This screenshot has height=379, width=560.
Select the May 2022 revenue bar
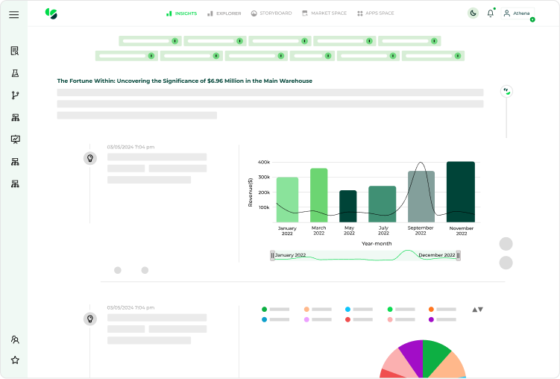348,206
